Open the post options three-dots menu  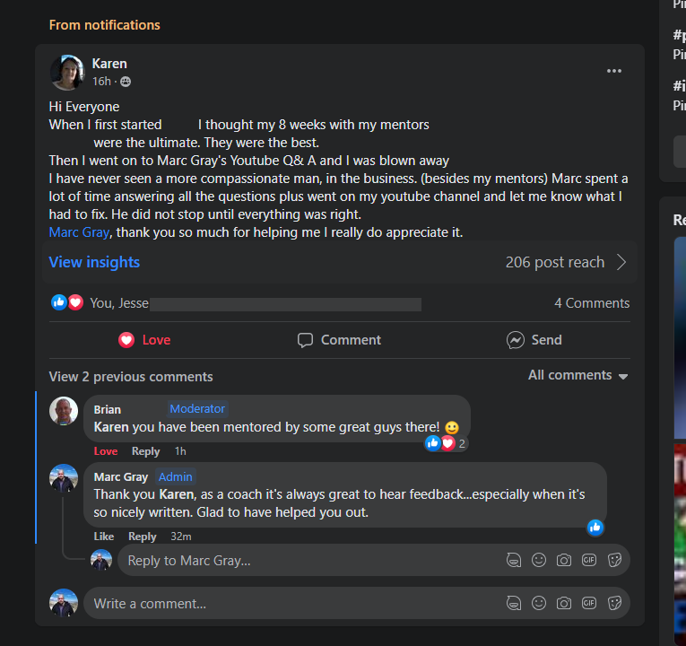[613, 72]
